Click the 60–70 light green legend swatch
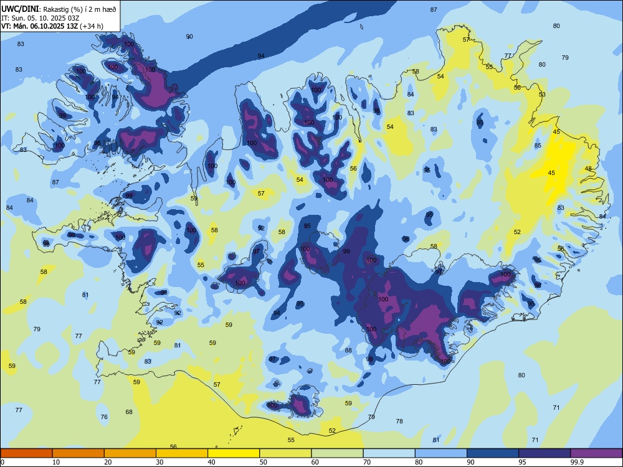Screen dimensions: 623x467 (337, 453)
